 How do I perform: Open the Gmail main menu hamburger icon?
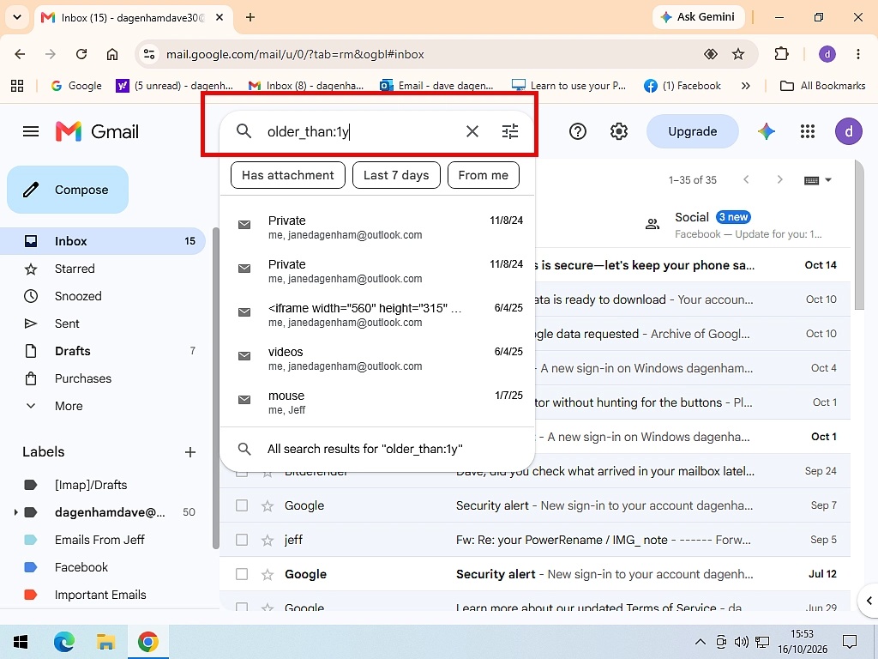tap(31, 131)
